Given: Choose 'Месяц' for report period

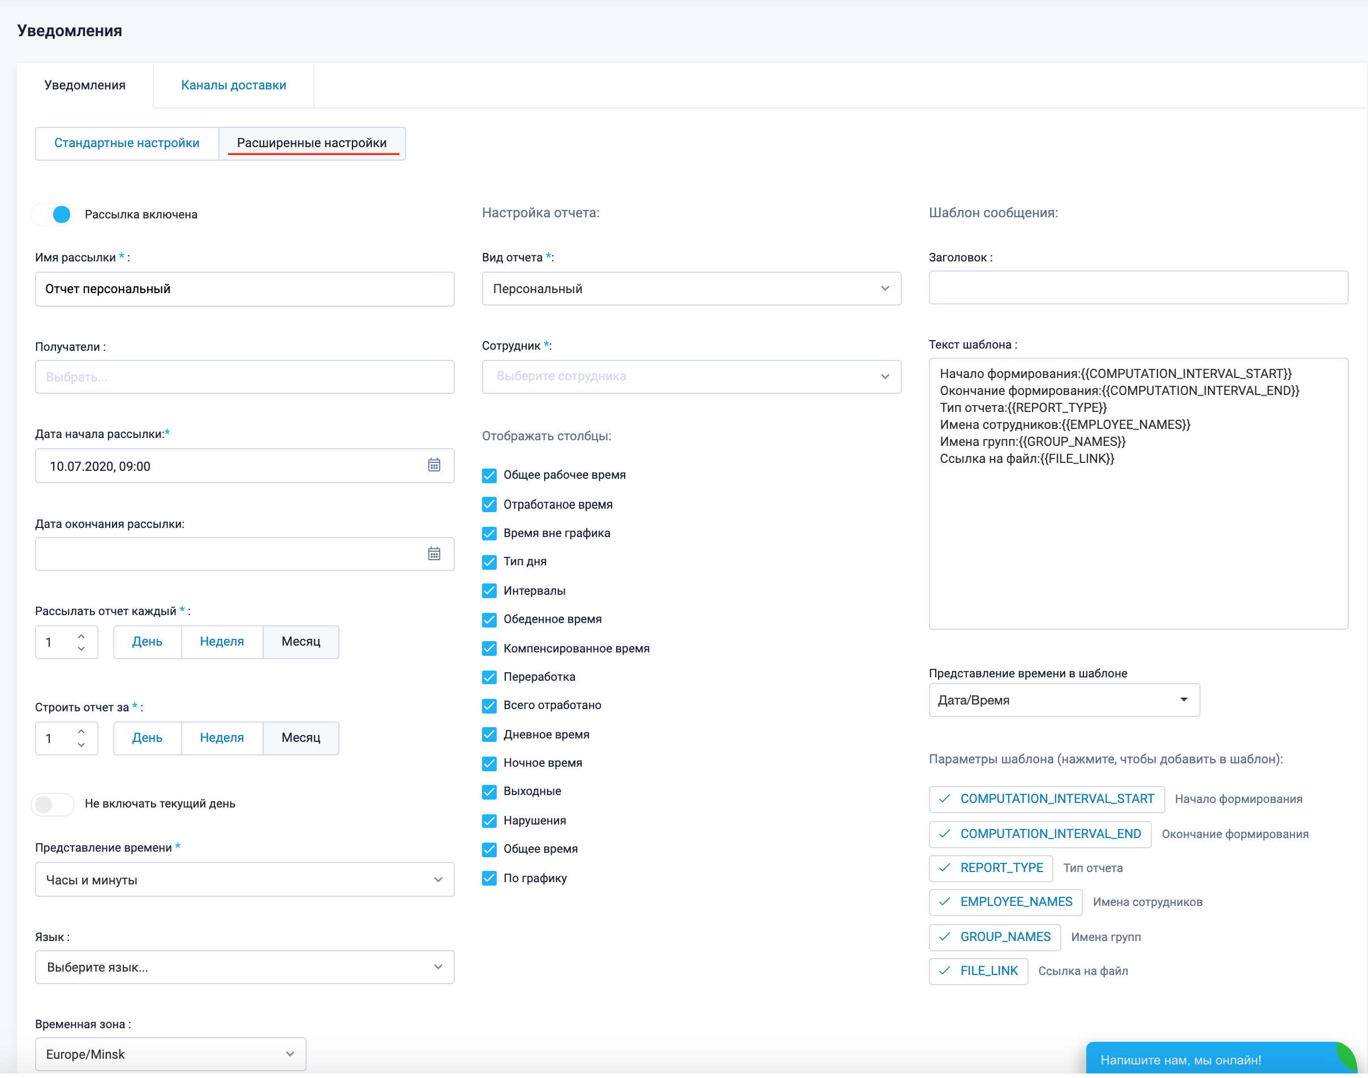Looking at the screenshot, I should [x=301, y=738].
